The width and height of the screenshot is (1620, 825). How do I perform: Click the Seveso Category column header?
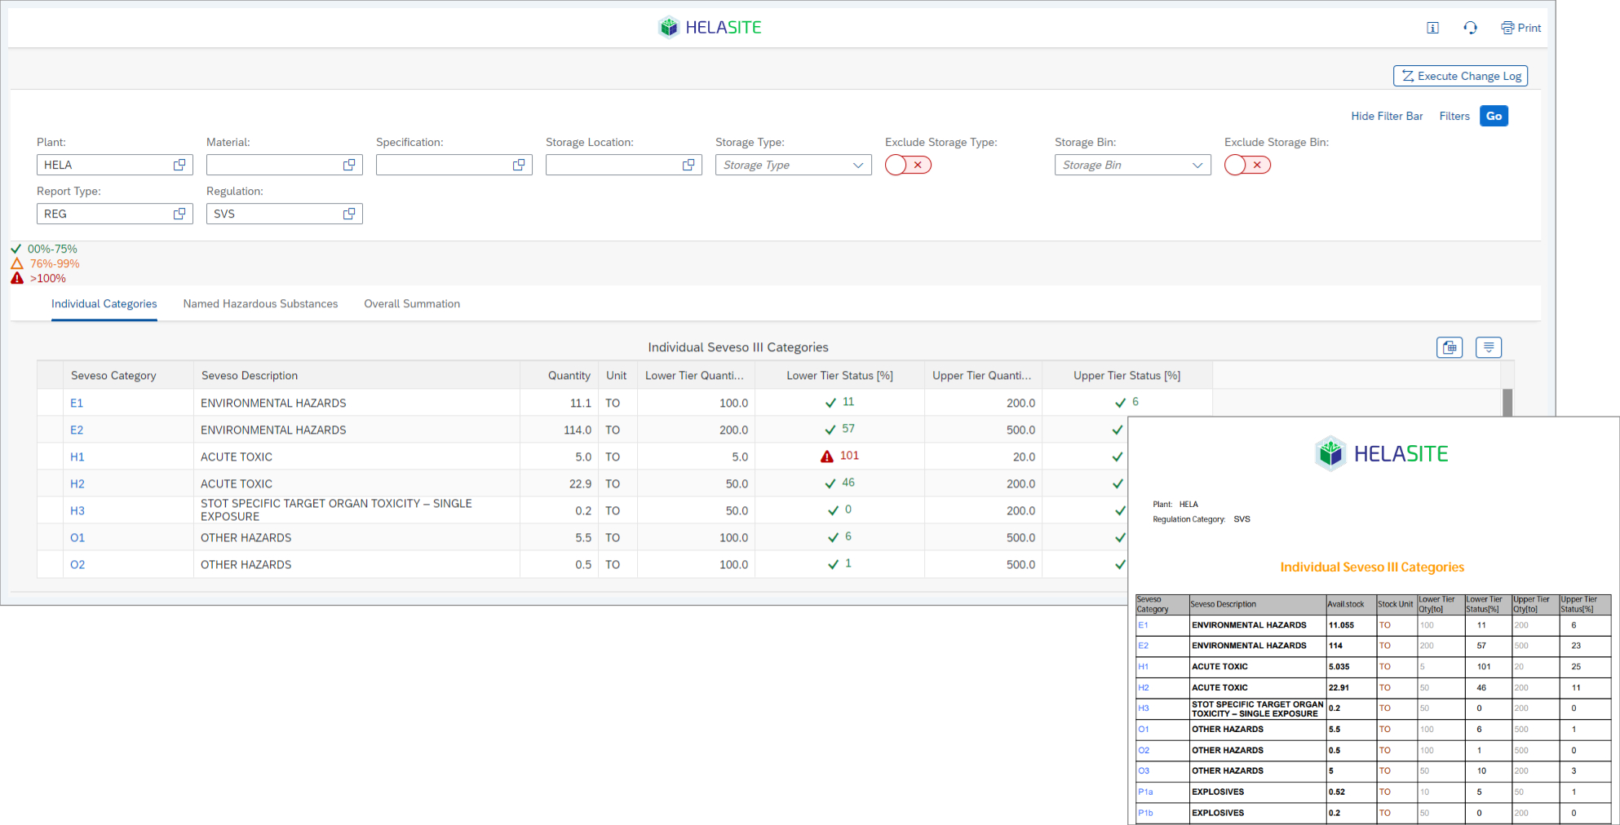128,375
